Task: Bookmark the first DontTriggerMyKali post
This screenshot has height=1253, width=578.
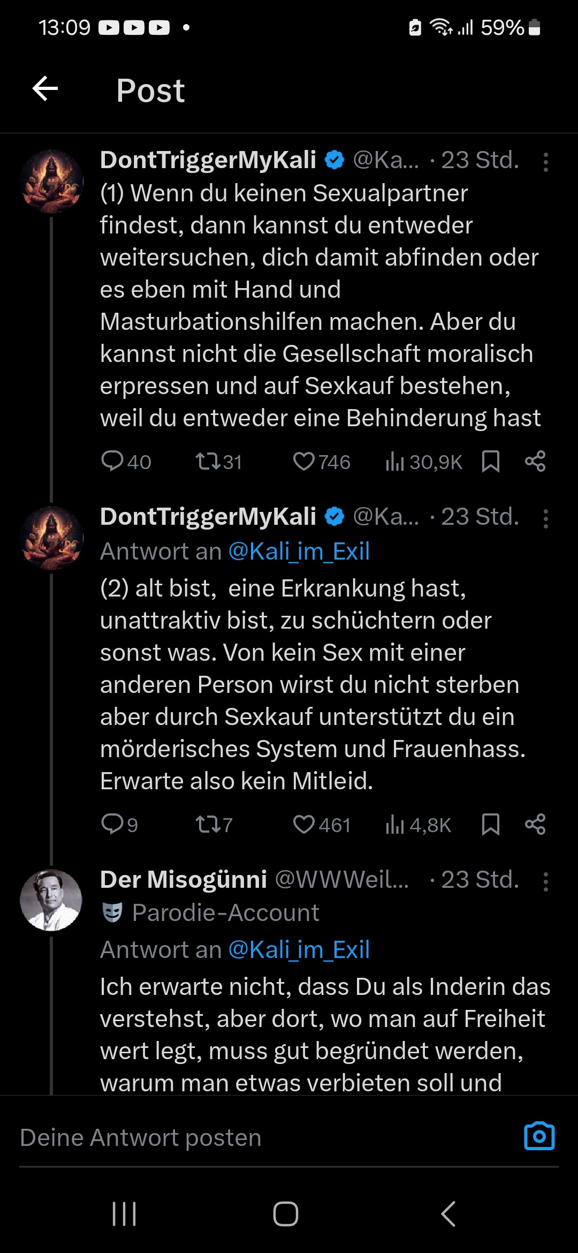Action: [x=490, y=462]
